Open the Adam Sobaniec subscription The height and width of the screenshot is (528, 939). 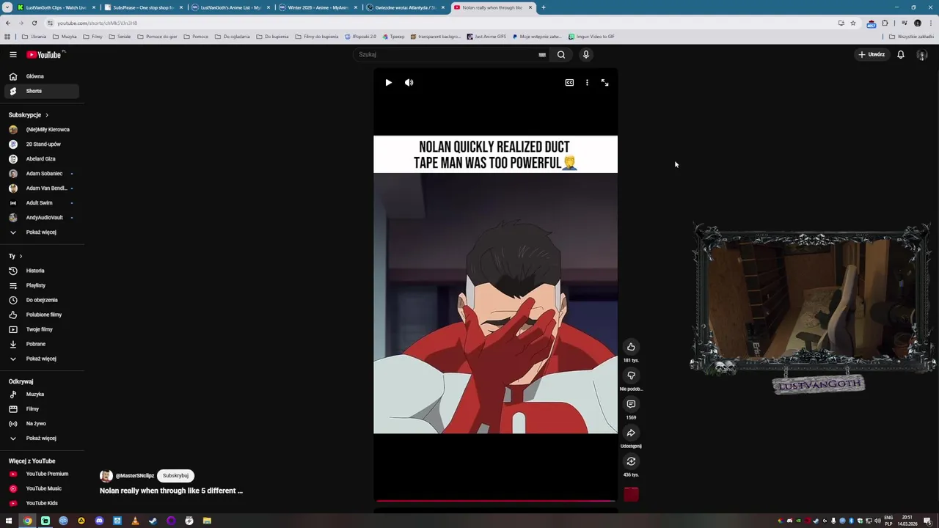[41, 174]
